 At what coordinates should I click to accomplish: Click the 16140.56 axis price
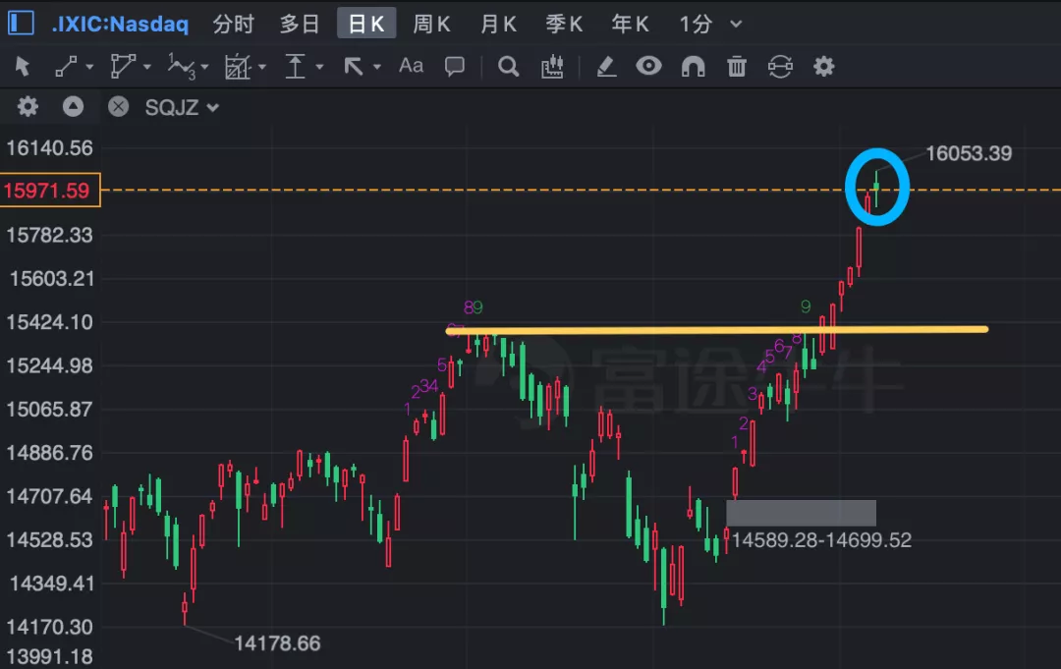tap(49, 148)
